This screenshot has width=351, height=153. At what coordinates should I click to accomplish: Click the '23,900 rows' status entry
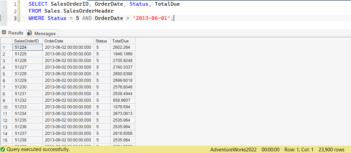click(331, 149)
